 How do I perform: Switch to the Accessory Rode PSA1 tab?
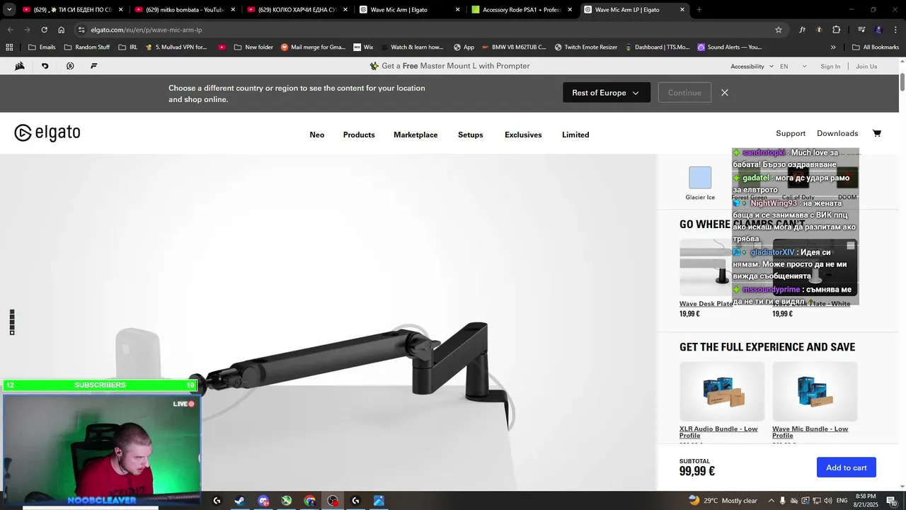tap(522, 10)
